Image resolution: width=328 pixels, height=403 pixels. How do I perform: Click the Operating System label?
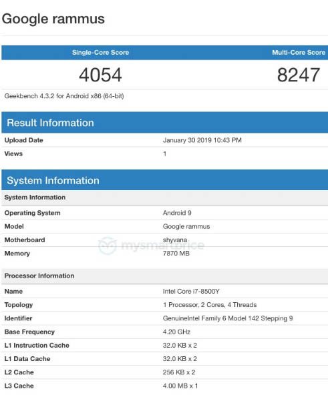(x=33, y=213)
